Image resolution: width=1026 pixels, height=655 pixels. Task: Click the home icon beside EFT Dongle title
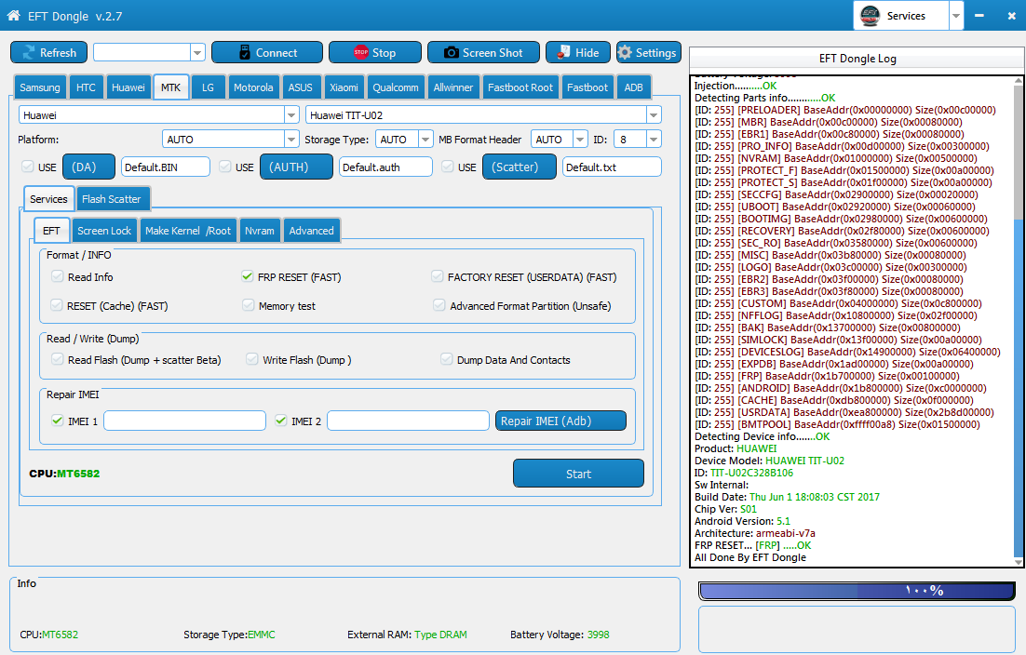click(13, 15)
